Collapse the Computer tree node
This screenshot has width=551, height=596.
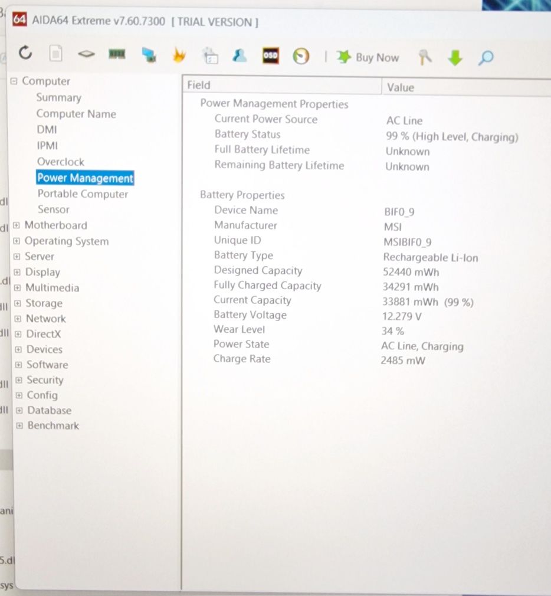[x=14, y=81]
